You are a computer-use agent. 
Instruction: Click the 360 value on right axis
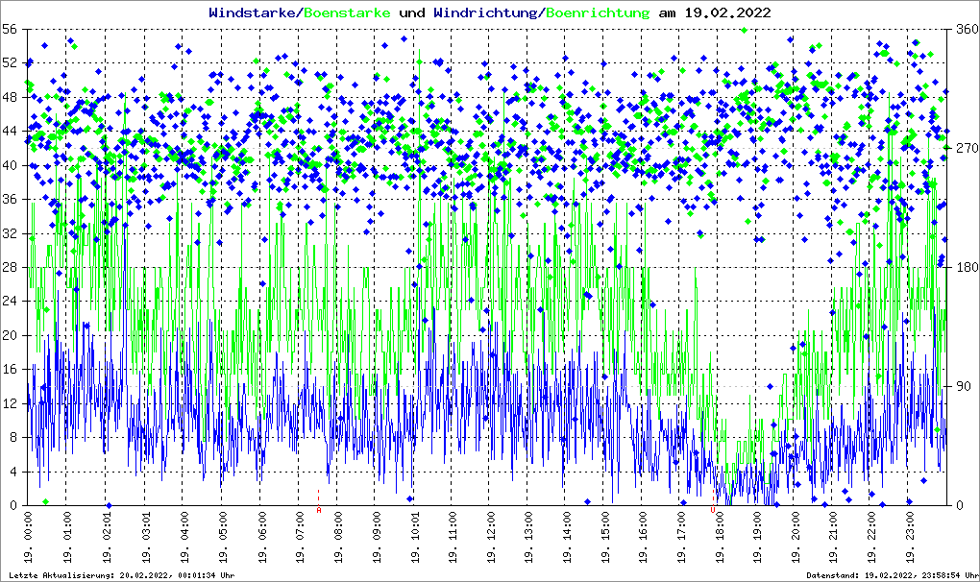(x=964, y=30)
